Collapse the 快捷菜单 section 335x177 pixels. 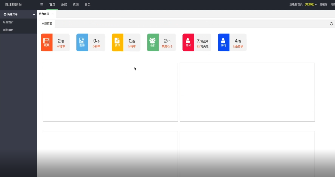tap(34, 14)
